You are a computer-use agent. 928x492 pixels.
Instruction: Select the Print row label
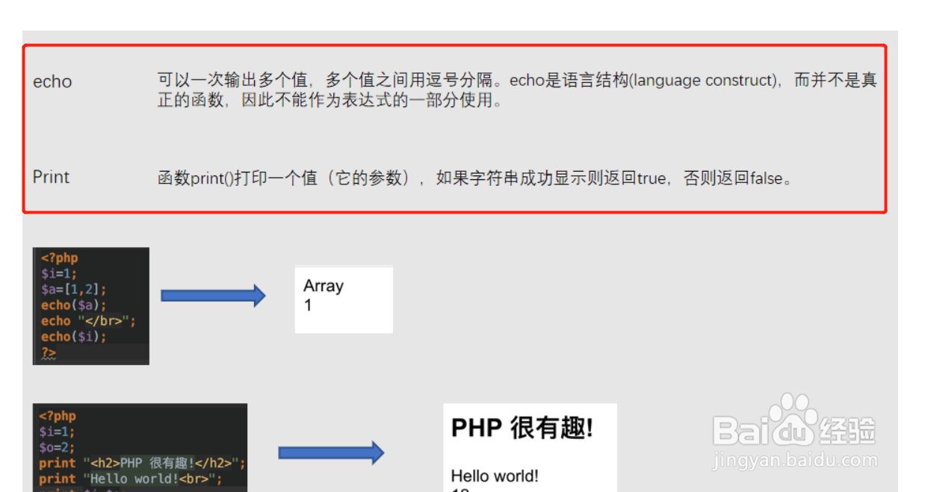(x=50, y=177)
